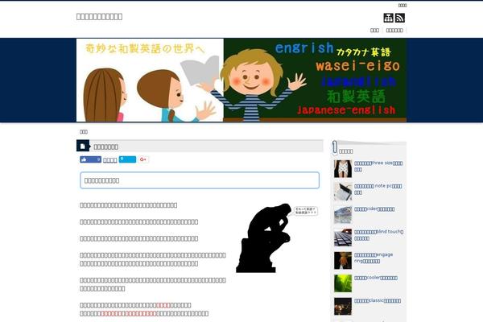Click the header banner image with chalkboard
483x322 pixels.
242,80
